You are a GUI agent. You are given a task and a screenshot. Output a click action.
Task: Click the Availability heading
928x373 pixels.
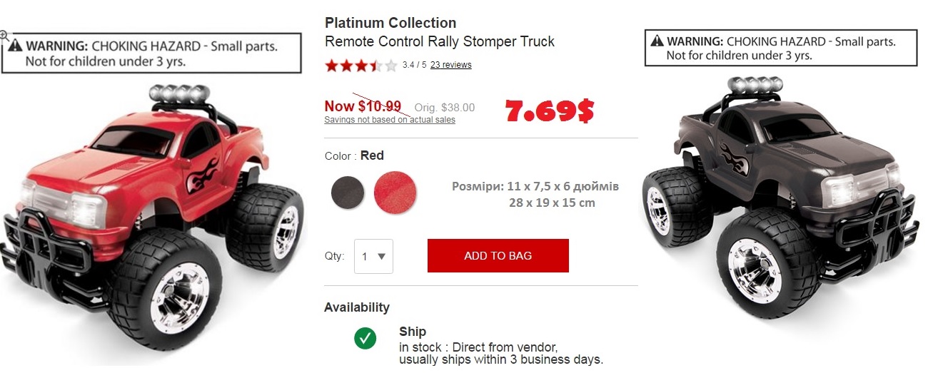point(357,307)
